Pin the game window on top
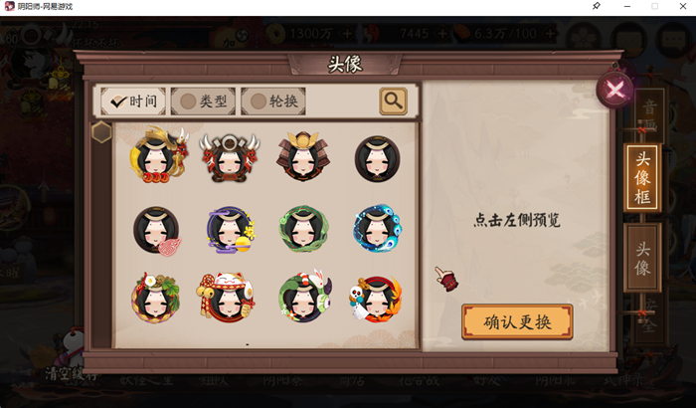The image size is (696, 408). tap(597, 6)
